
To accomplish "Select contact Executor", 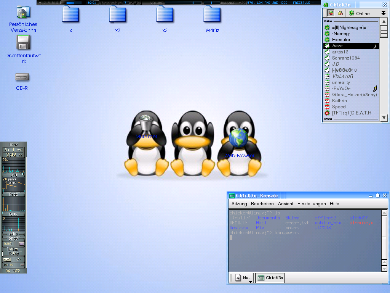I will coord(351,40).
